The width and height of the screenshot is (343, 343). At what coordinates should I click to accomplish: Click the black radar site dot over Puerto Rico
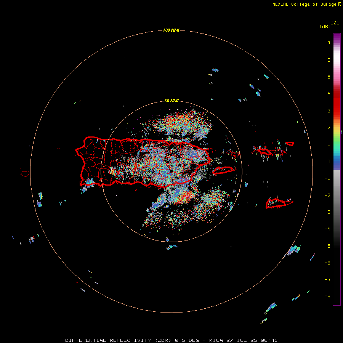pyautogui.click(x=171, y=171)
